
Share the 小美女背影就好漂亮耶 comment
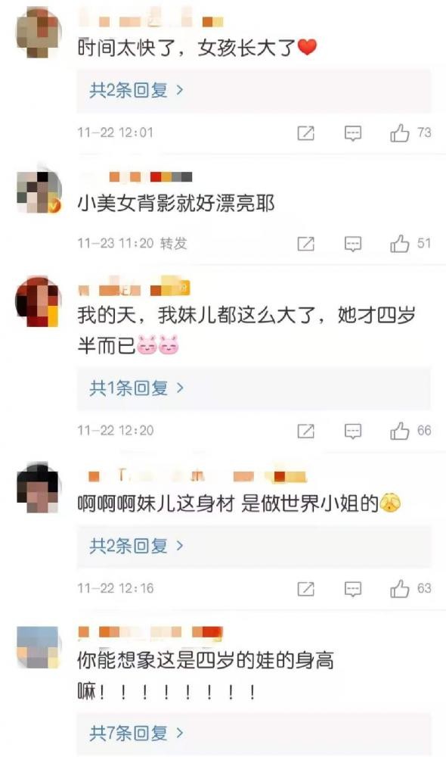[x=305, y=244]
